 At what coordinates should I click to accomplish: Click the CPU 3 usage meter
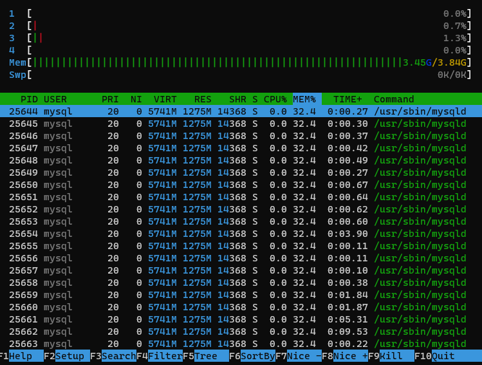tap(240, 38)
